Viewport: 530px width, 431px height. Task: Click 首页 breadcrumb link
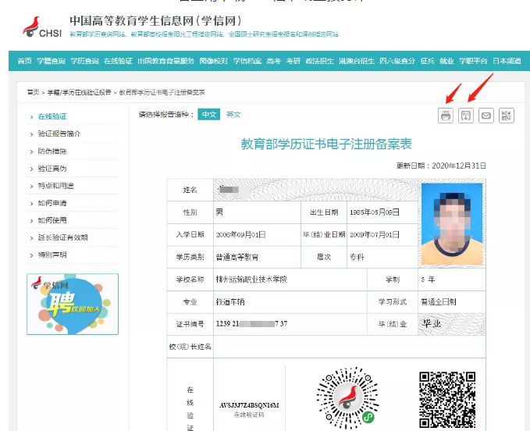point(33,92)
